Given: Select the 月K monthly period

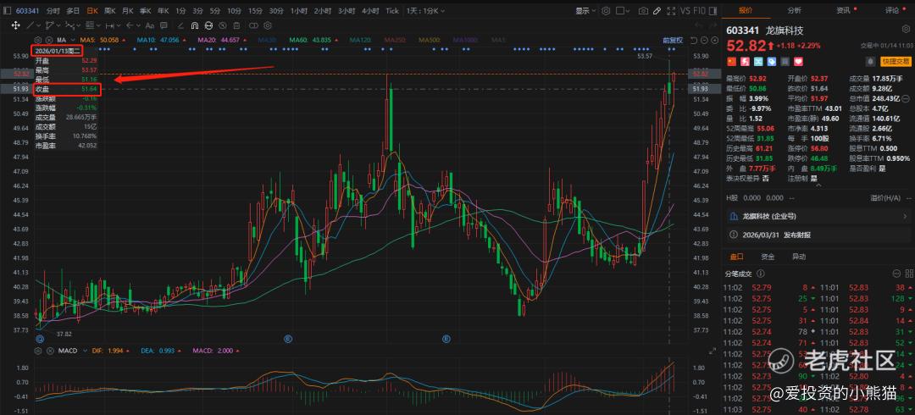Looking at the screenshot, I should [127, 10].
